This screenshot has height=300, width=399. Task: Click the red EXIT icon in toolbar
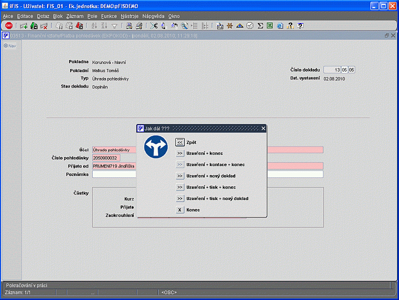(x=9, y=25)
